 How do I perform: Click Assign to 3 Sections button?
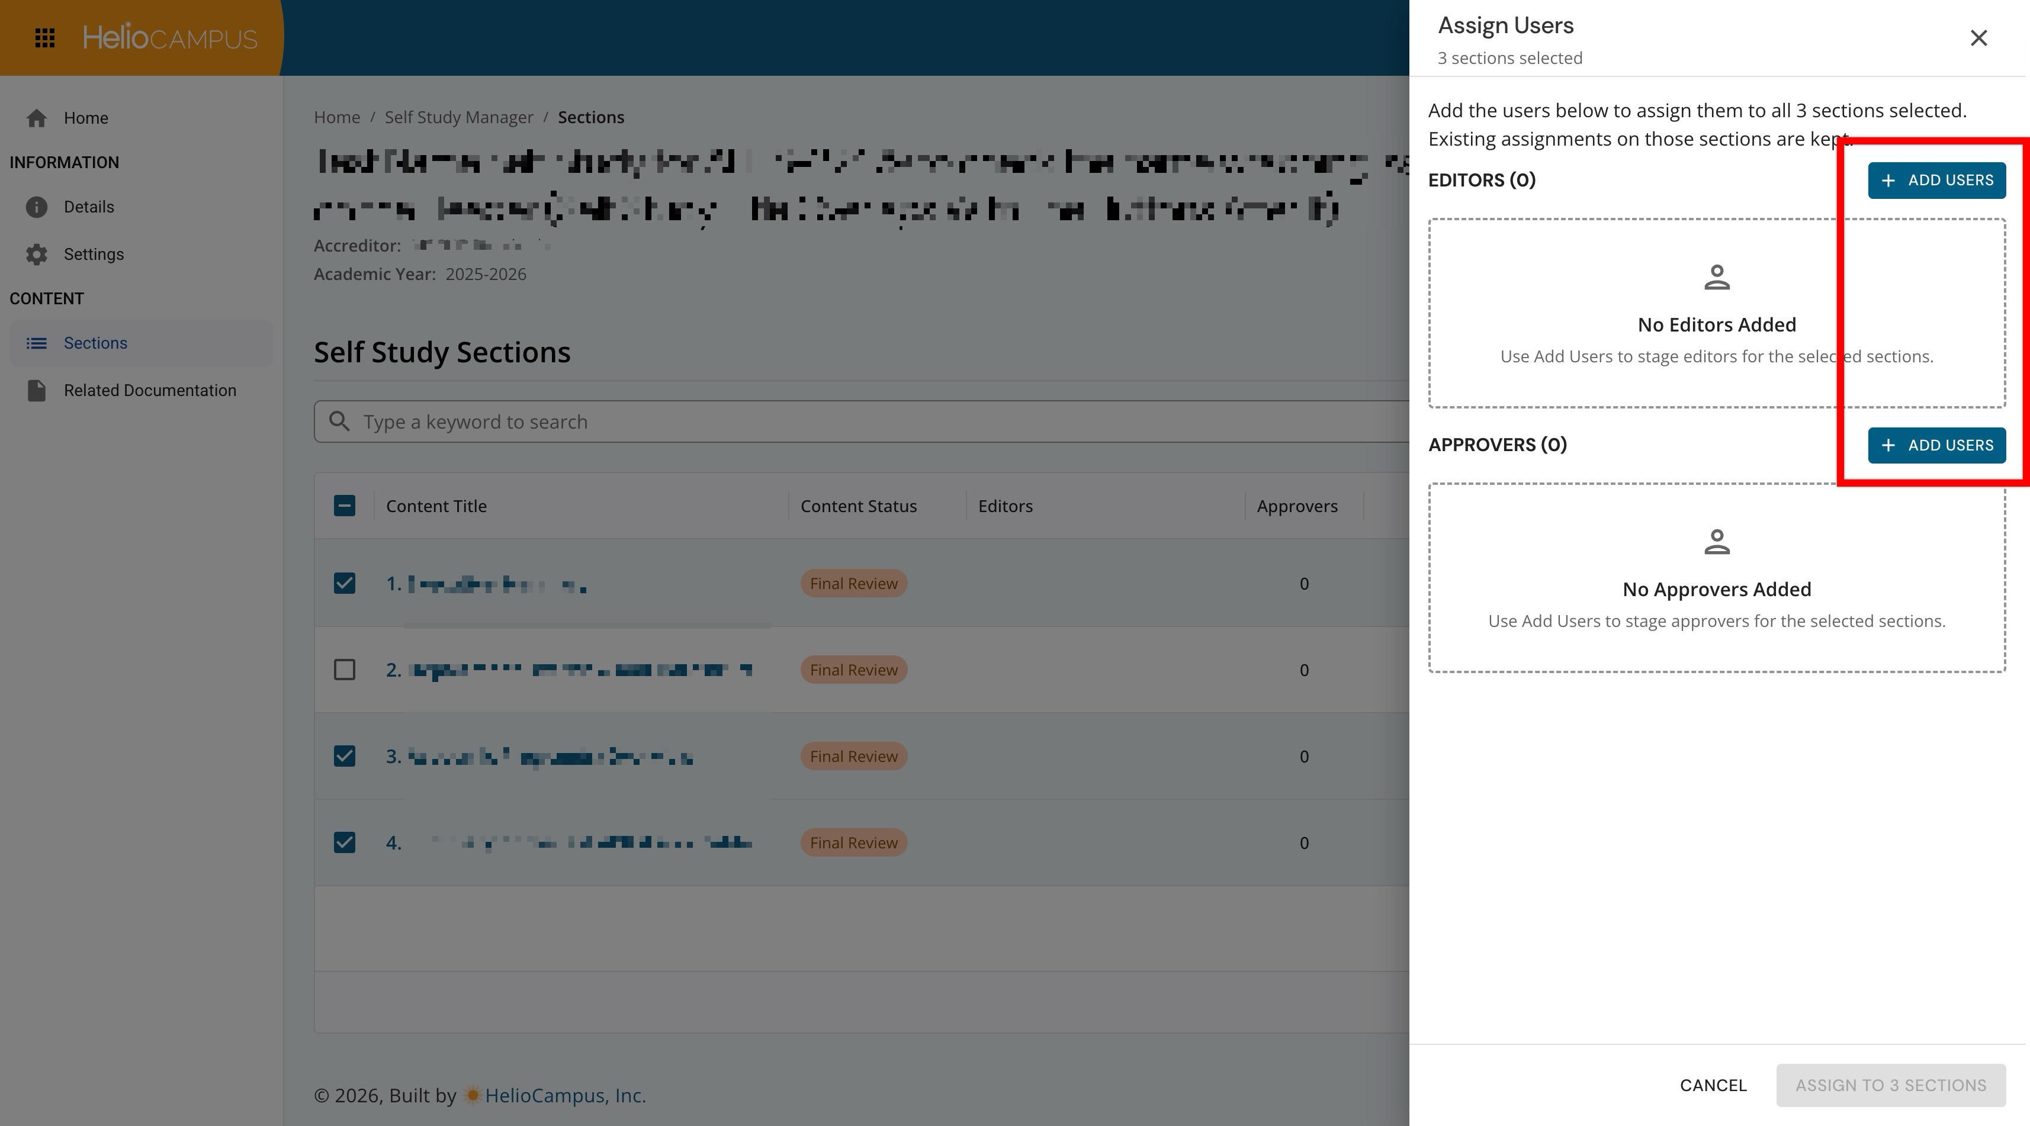point(1890,1085)
